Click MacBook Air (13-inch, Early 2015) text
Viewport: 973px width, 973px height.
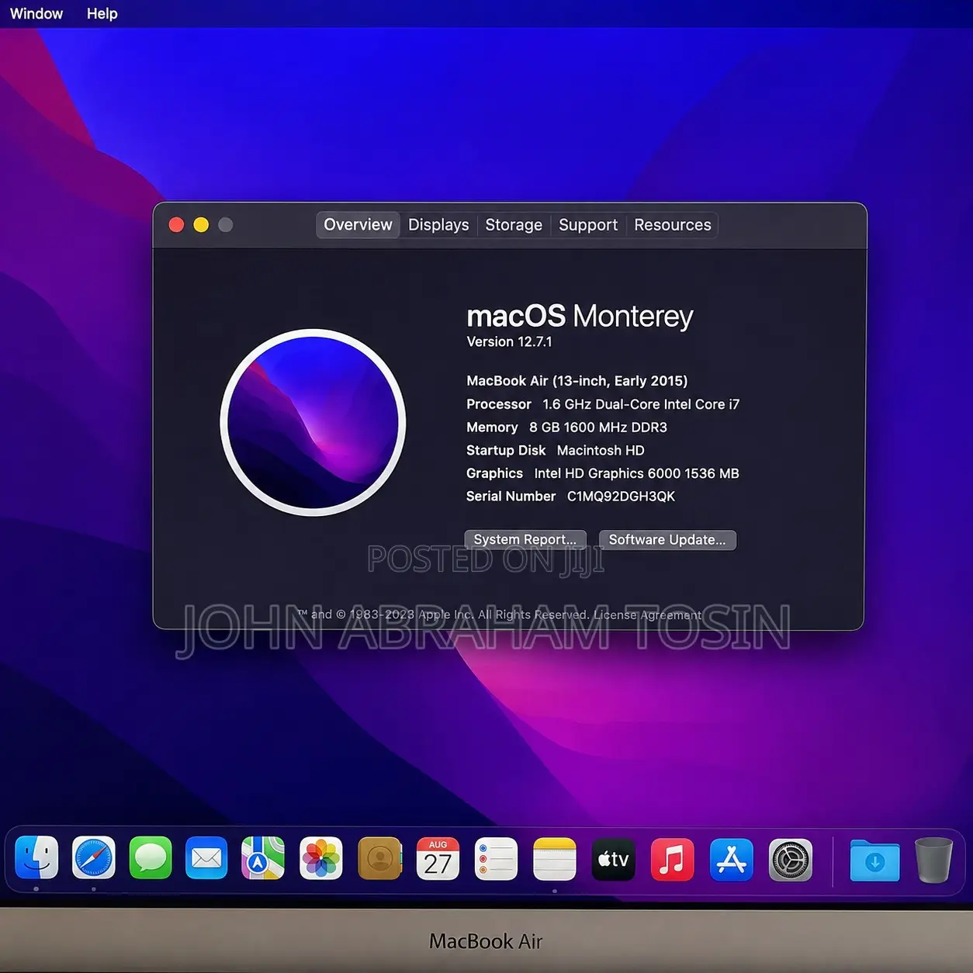point(577,381)
